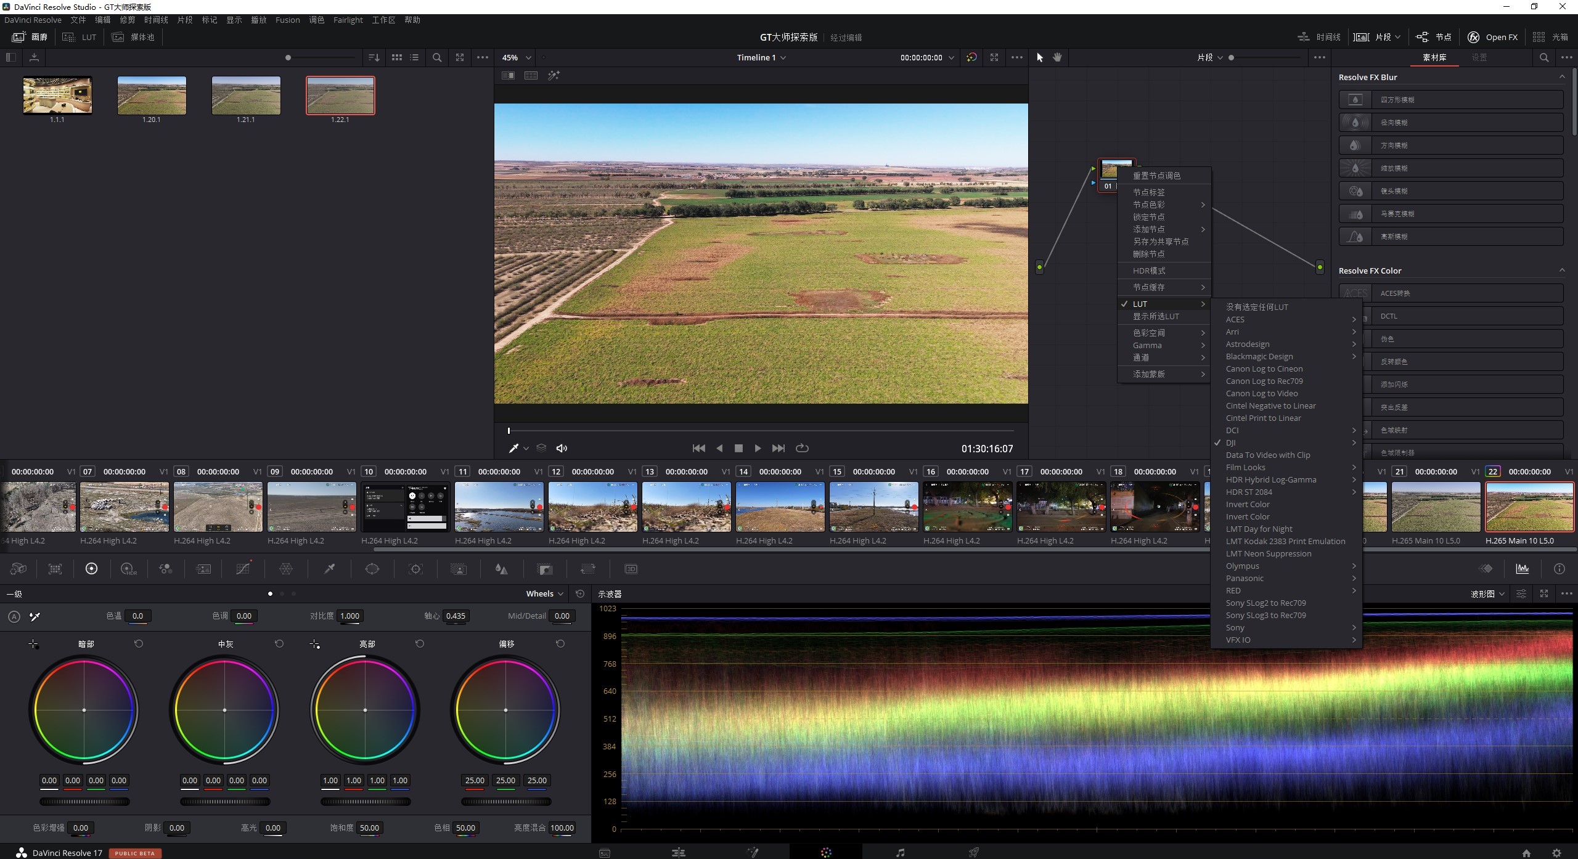The width and height of the screenshot is (1578, 859).
Task: Select gallery still 1.20.1
Action: tap(152, 96)
